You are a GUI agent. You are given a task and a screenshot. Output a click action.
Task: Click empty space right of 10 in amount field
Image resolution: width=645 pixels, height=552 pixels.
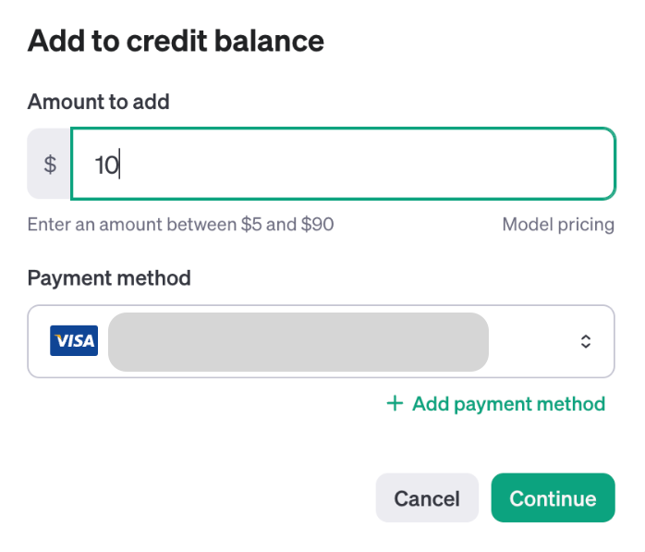[x=370, y=165]
